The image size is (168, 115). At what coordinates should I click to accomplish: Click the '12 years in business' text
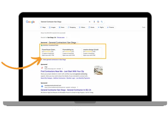click(48, 53)
